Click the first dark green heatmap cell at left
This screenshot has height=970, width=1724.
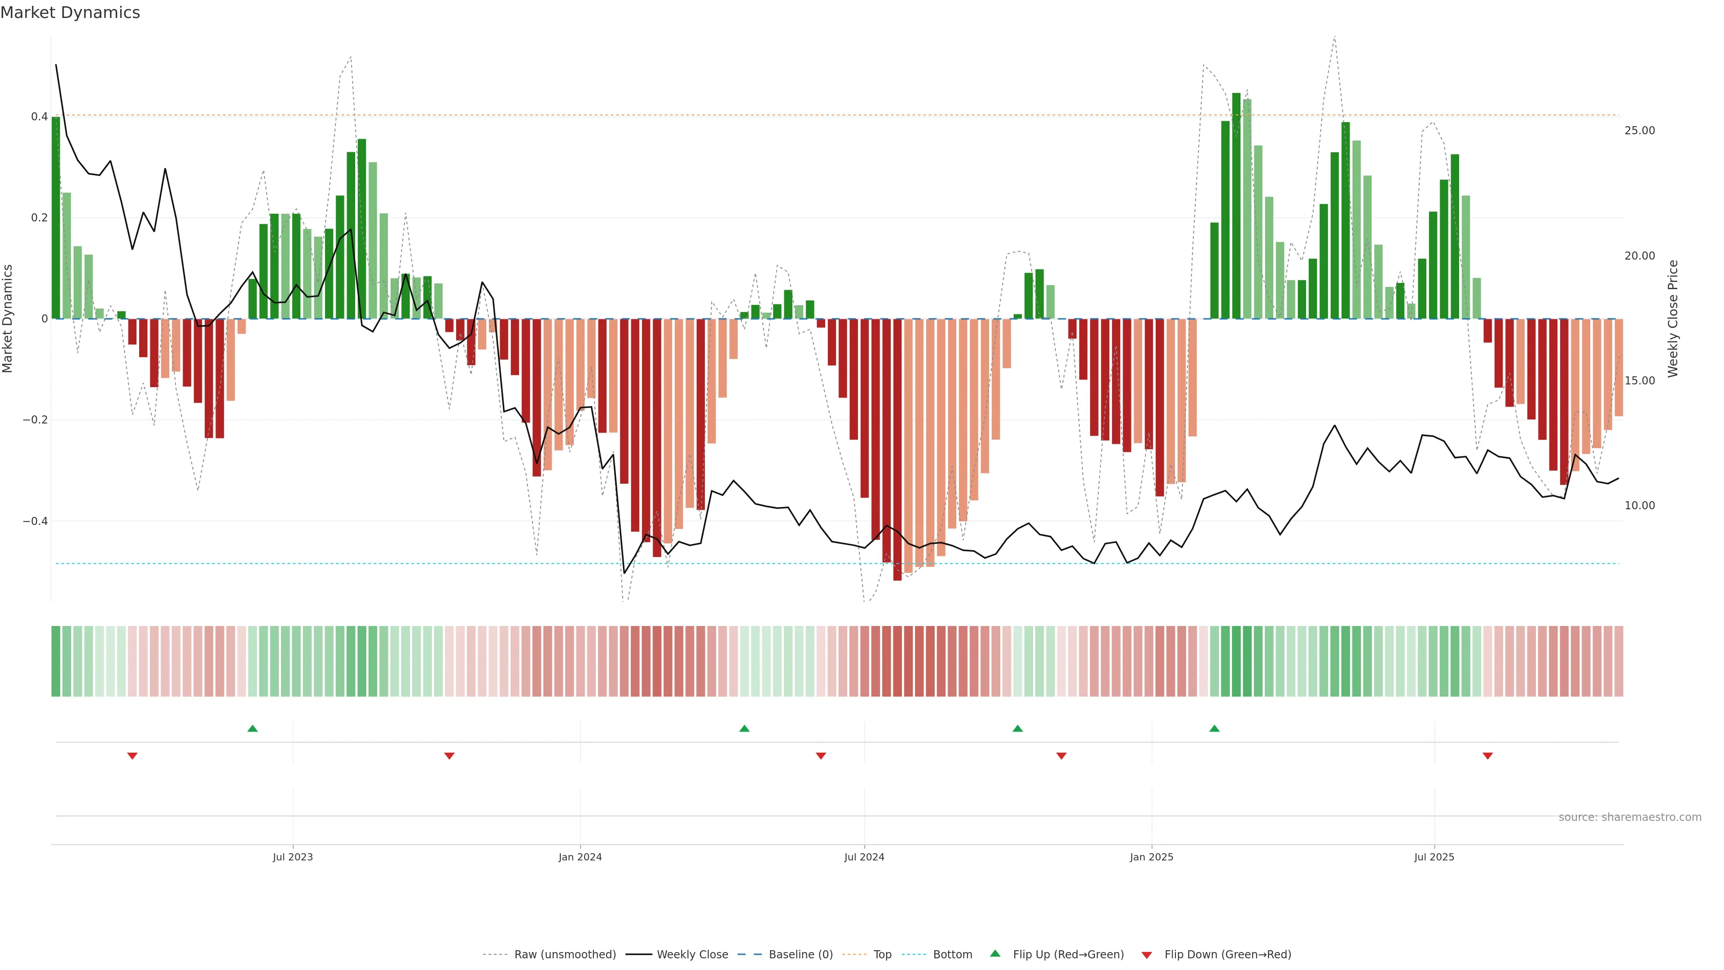click(x=56, y=661)
